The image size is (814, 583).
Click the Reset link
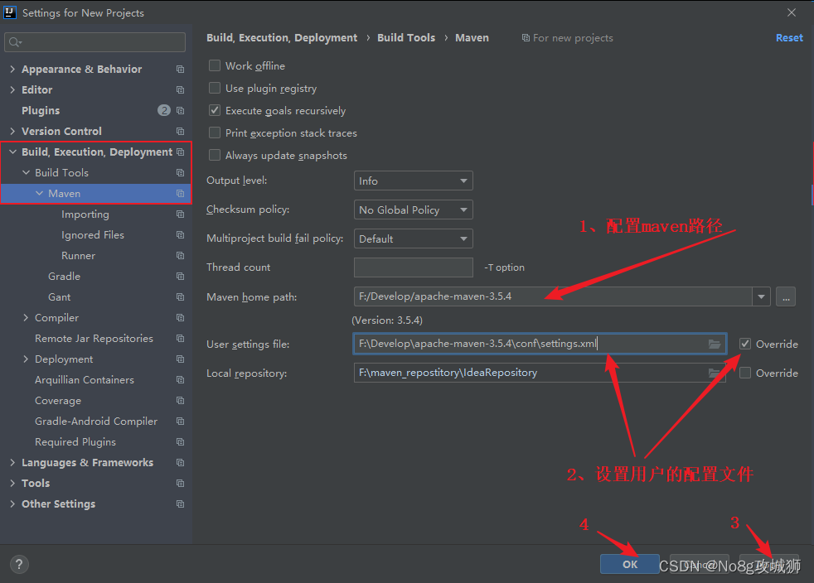789,38
